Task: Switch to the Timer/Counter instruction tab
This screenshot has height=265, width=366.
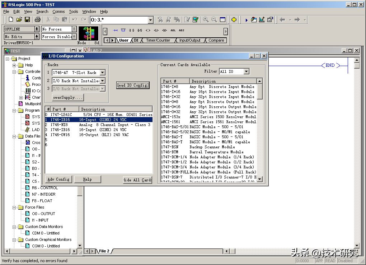Action: (x=158, y=41)
